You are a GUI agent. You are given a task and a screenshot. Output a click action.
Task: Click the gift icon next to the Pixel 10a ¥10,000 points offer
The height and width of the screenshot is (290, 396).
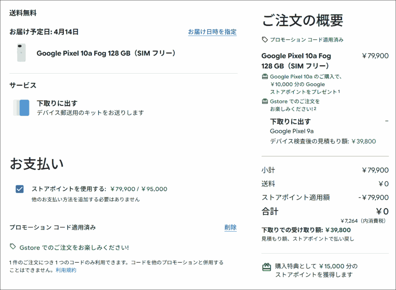pos(265,77)
